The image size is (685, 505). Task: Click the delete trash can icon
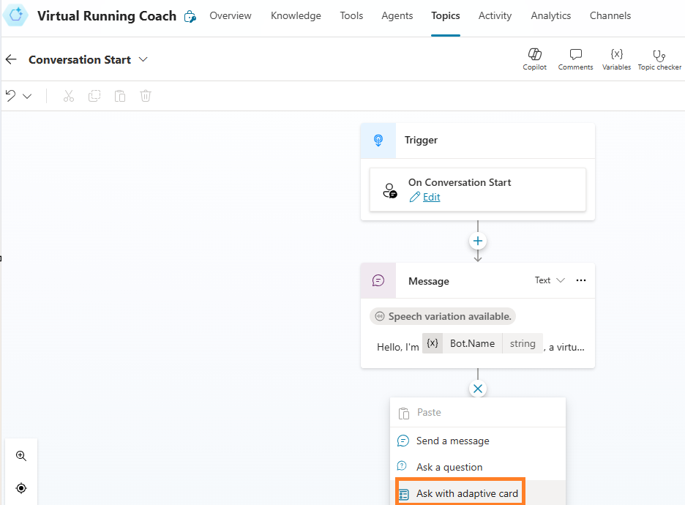coord(146,96)
